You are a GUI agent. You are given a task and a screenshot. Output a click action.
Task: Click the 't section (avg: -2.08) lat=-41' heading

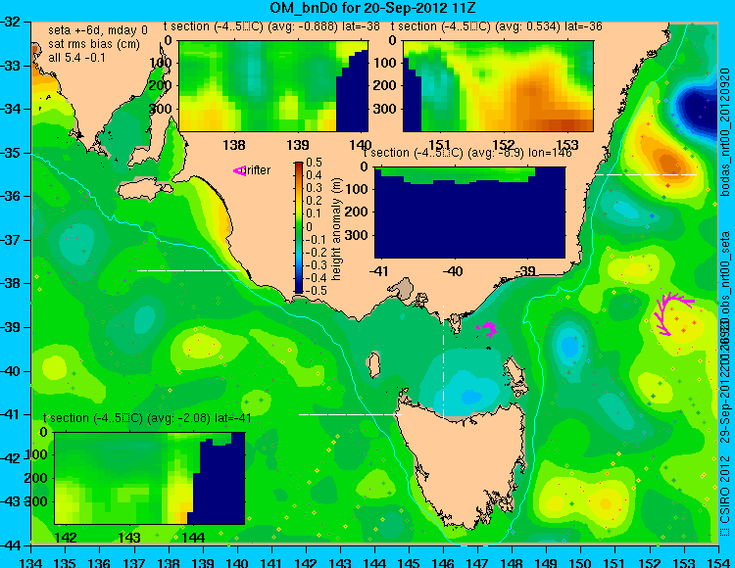(147, 418)
